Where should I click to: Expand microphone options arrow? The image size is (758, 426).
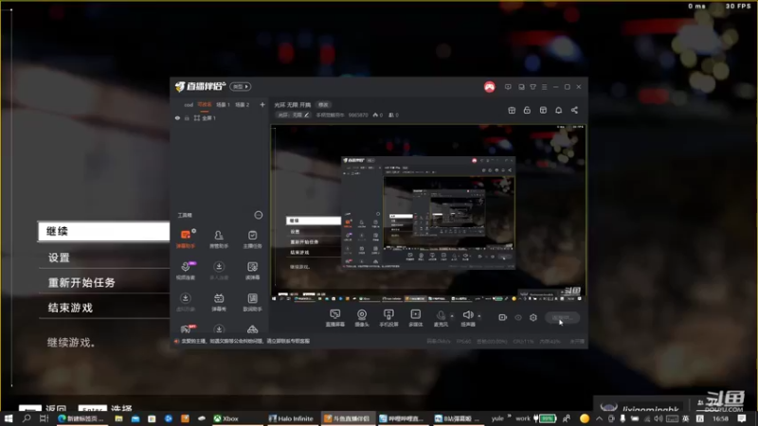click(452, 316)
